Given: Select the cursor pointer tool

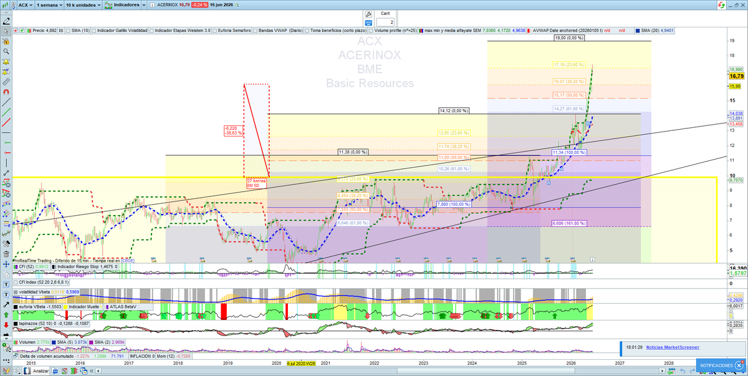Looking at the screenshot, I should (x=6, y=31).
